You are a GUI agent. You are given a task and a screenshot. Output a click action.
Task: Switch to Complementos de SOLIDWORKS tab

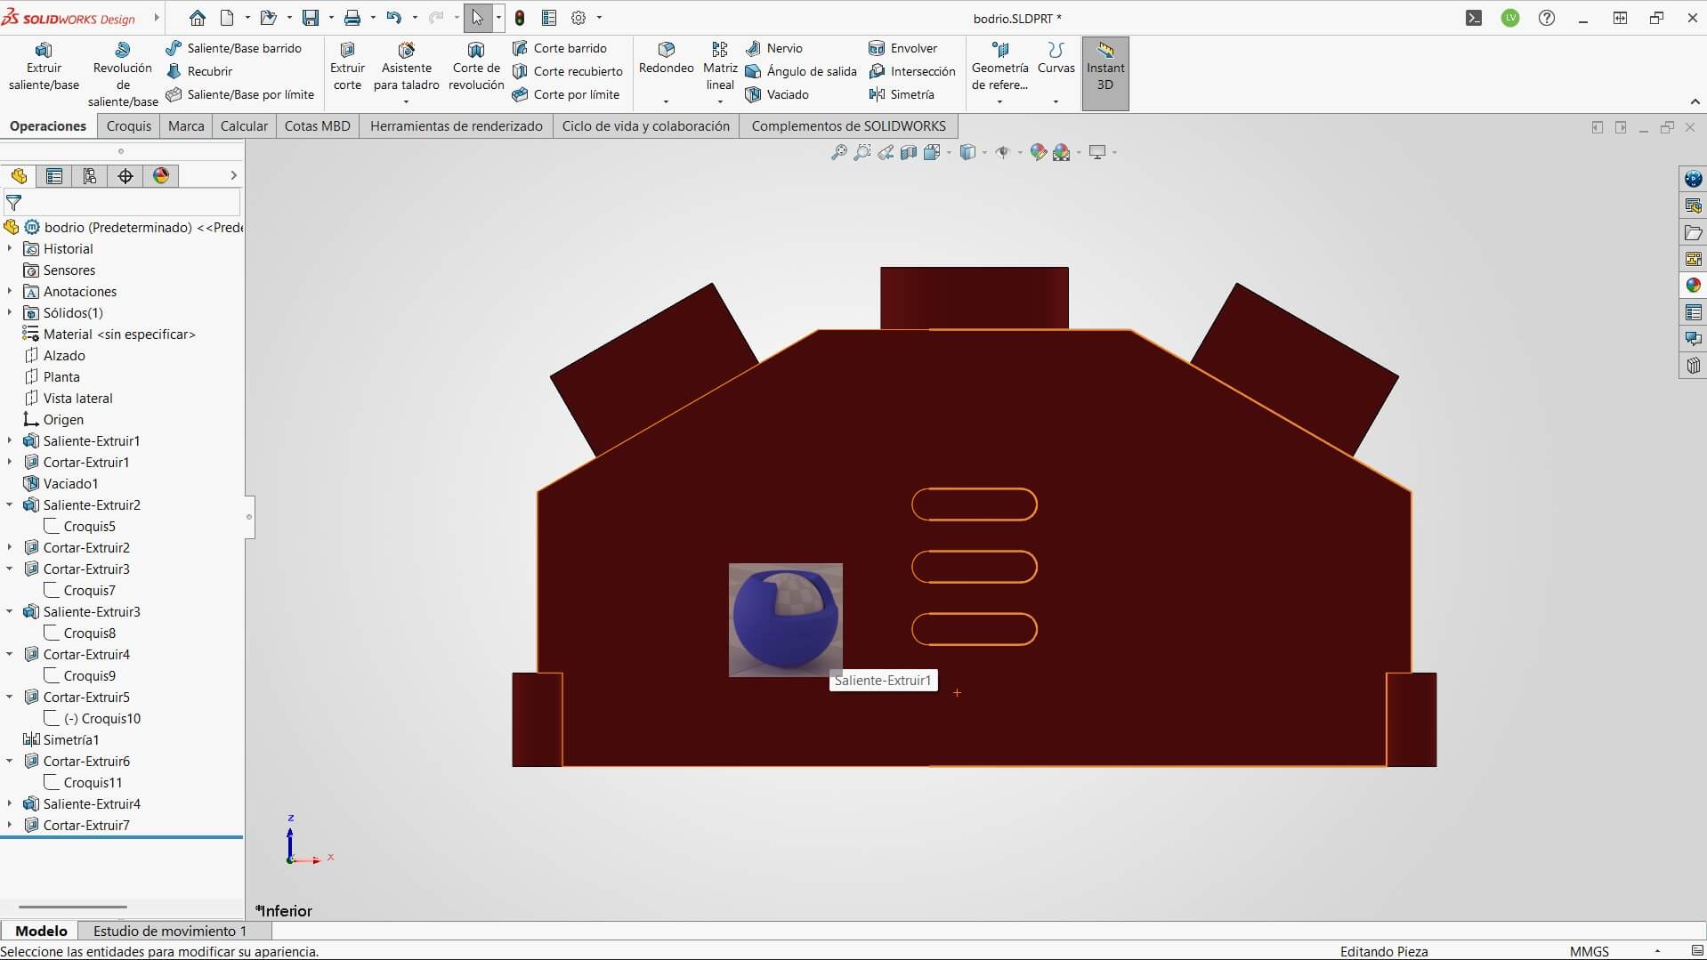coord(848,126)
